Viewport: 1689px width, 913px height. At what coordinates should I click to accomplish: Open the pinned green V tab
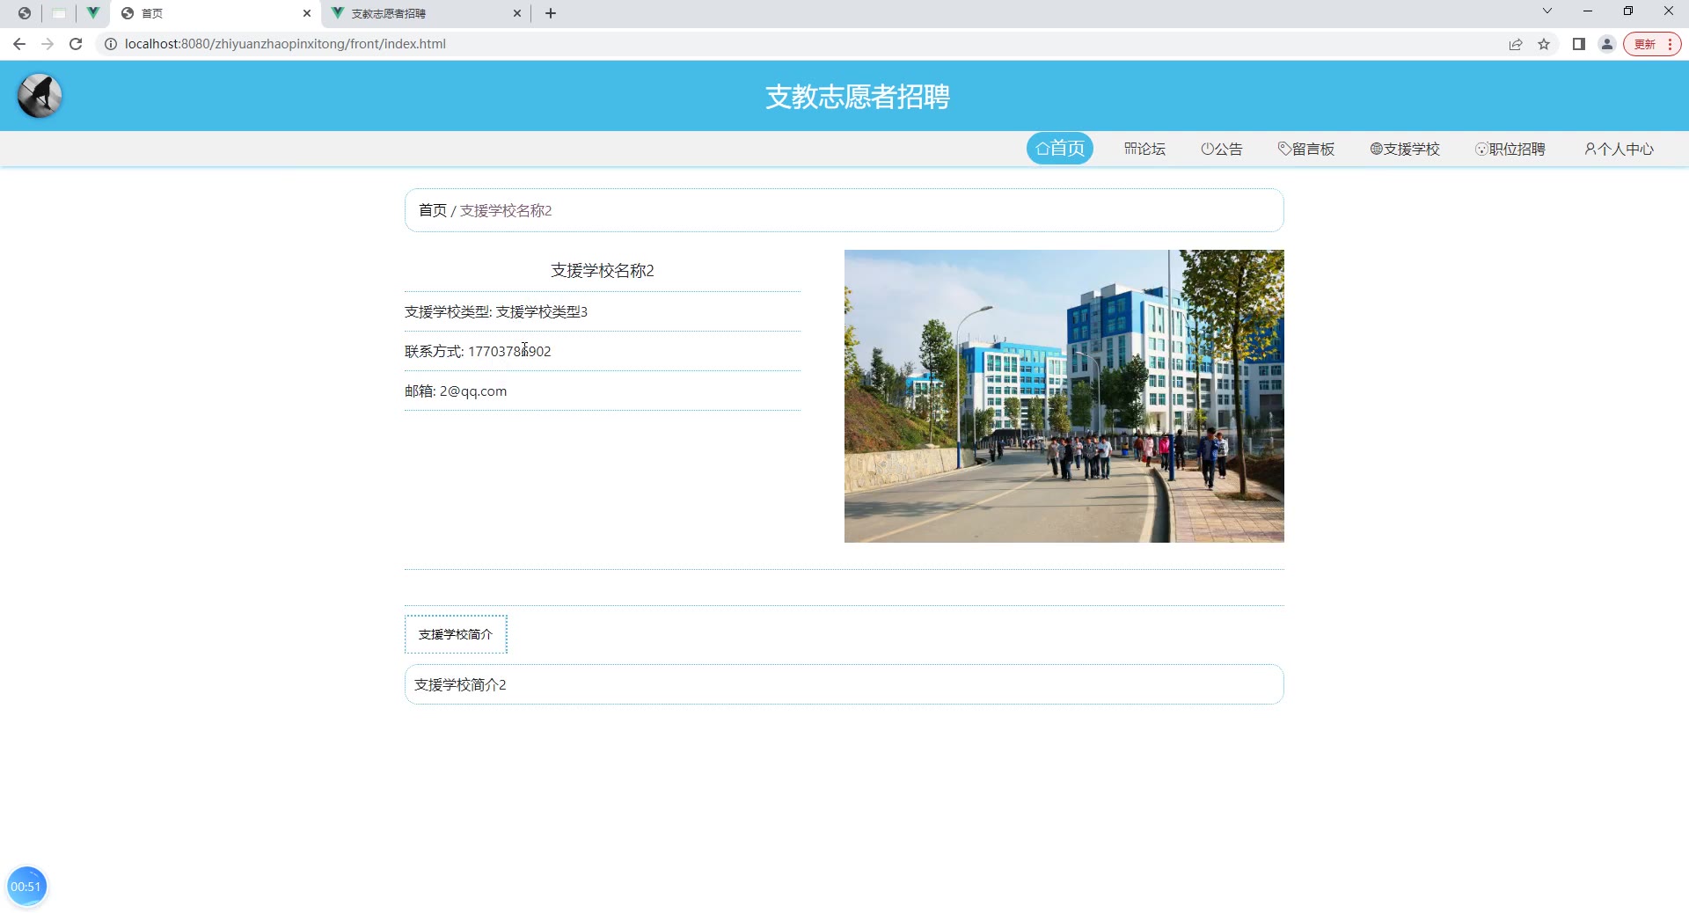[92, 13]
